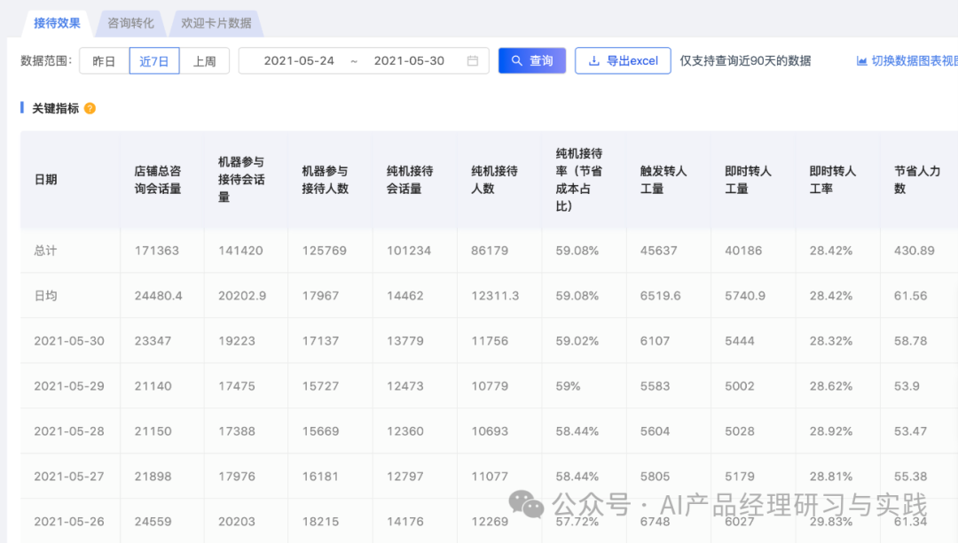Image resolution: width=958 pixels, height=543 pixels.
Task: Click the 24559 cell for 2021-05-26
Action: tap(153, 522)
